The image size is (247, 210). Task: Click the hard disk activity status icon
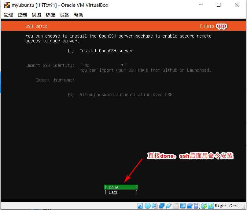point(140,206)
